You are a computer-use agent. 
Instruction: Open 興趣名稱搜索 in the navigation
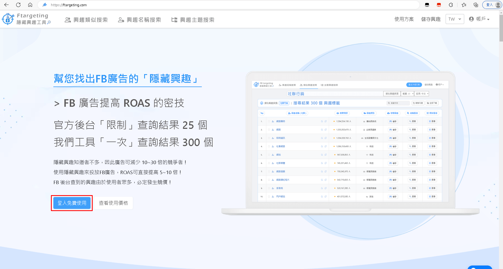pos(140,20)
